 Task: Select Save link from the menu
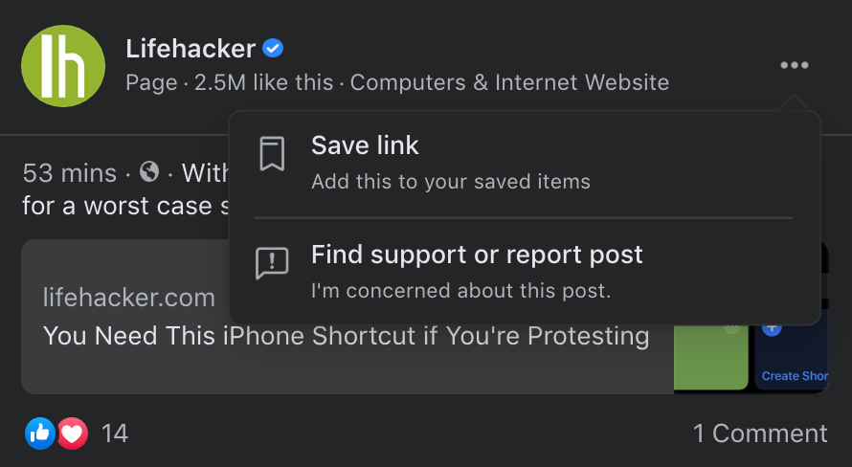tap(524, 163)
